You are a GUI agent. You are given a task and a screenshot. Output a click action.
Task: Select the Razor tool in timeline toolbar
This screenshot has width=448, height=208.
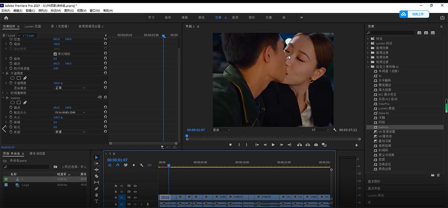(x=97, y=176)
